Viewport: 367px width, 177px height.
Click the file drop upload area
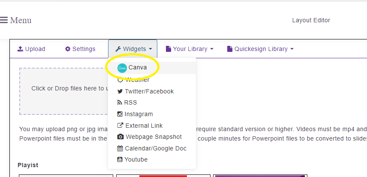64,91
